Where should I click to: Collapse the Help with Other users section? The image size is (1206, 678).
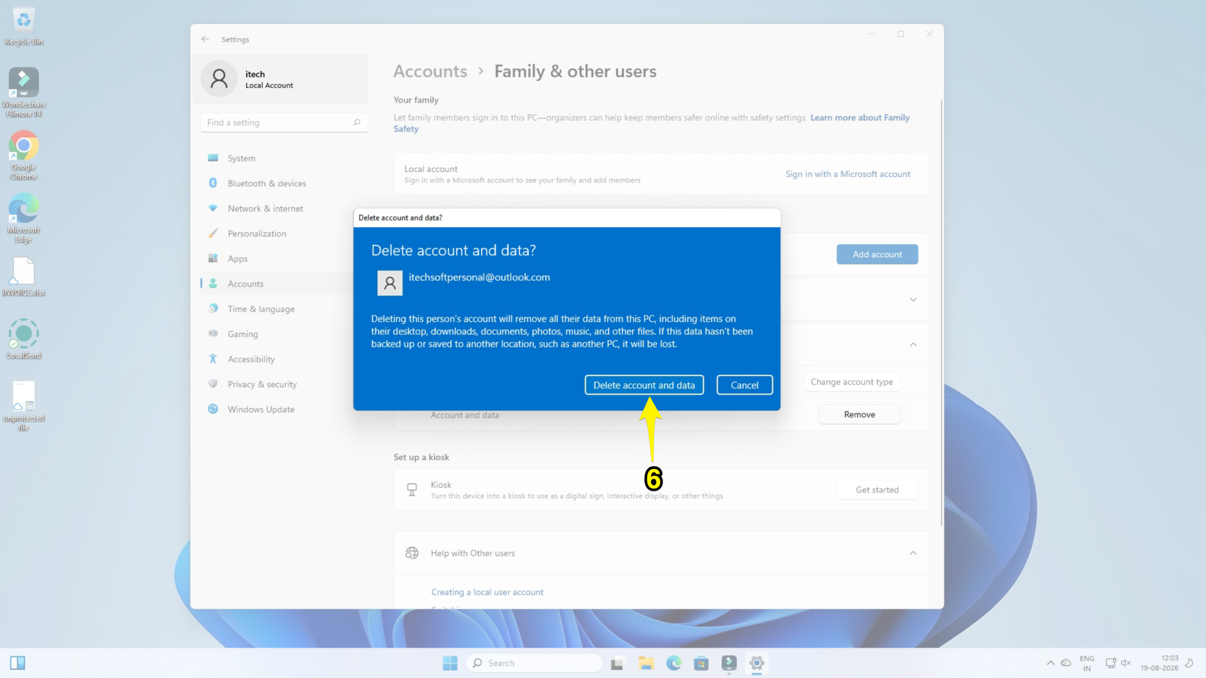pyautogui.click(x=913, y=553)
